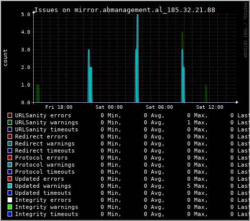Screen dimensions: 250x221
Task: Click the Updated errors red swatch
Action: coord(10,179)
